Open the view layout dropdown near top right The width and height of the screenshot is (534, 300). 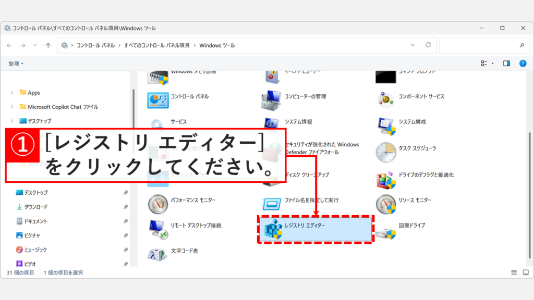485,63
